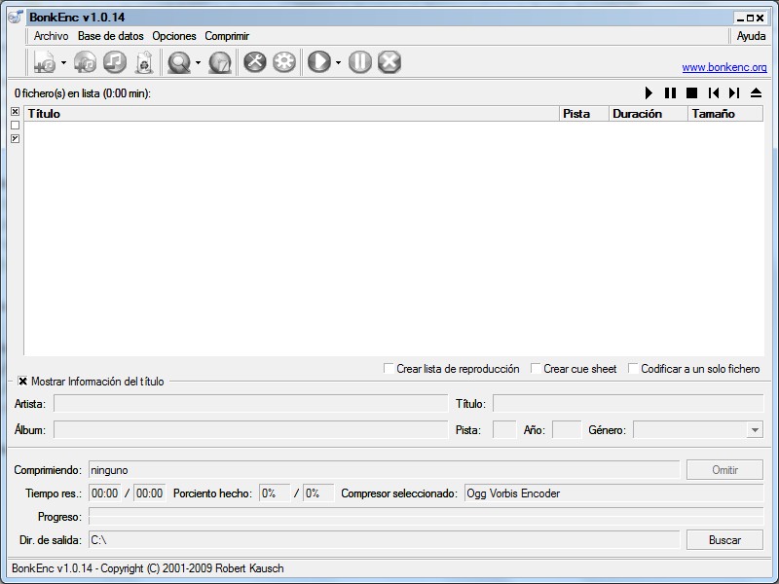Click the Año input field
This screenshot has height=584, width=779.
[x=567, y=430]
